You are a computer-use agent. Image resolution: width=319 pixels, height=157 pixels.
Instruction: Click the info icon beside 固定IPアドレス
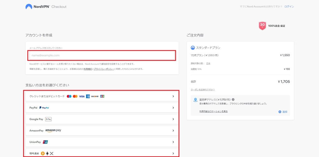click(233, 100)
